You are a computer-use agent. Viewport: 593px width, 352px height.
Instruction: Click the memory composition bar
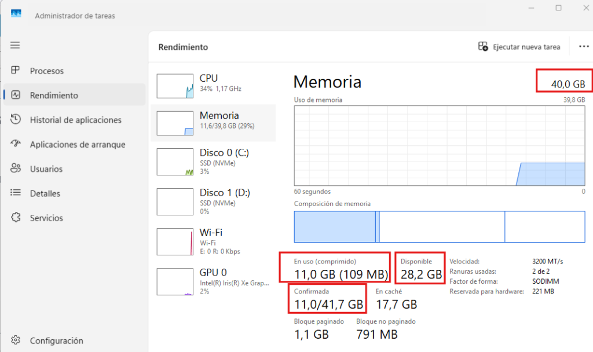(x=439, y=226)
